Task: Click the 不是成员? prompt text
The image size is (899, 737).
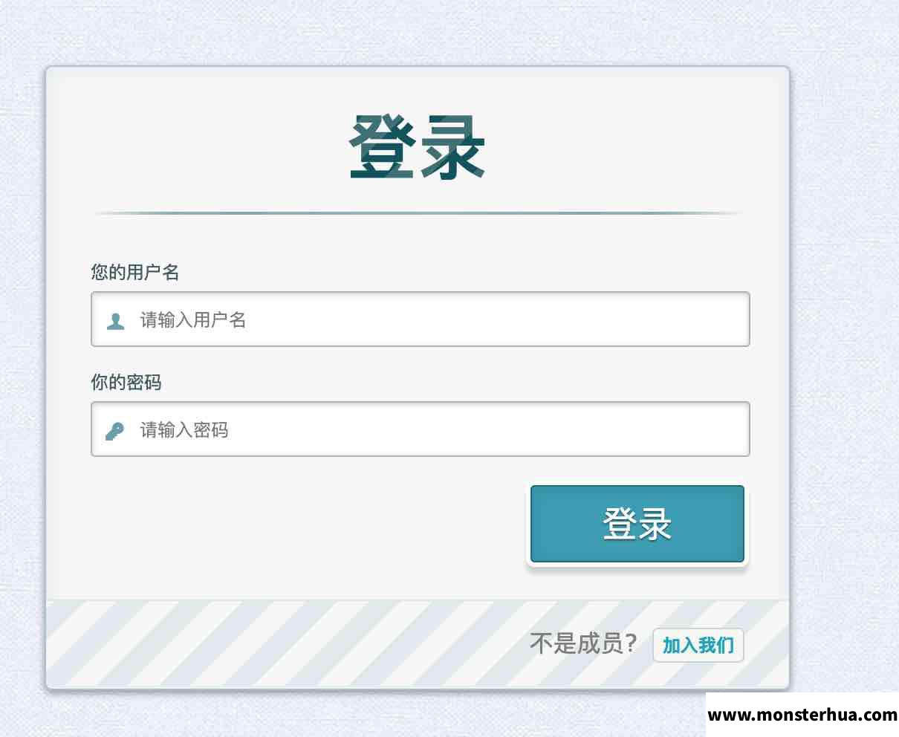Action: 583,643
